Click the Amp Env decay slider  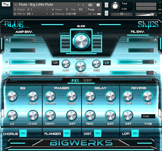22,50
